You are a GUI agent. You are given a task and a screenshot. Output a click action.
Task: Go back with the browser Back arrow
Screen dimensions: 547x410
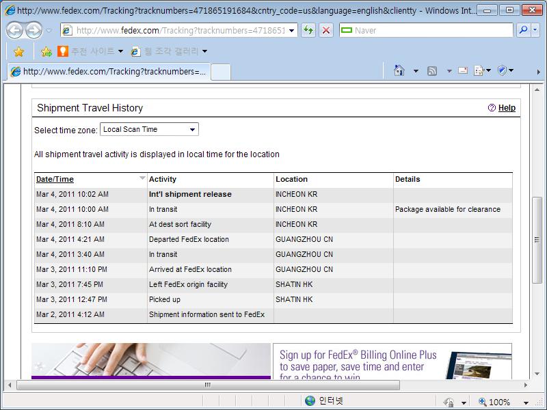[x=15, y=30]
